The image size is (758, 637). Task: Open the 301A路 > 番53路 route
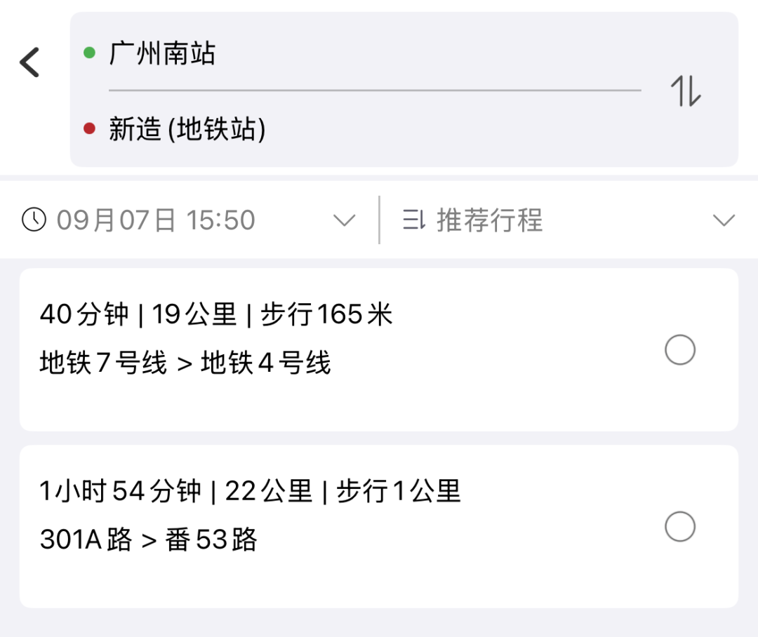[x=149, y=540]
